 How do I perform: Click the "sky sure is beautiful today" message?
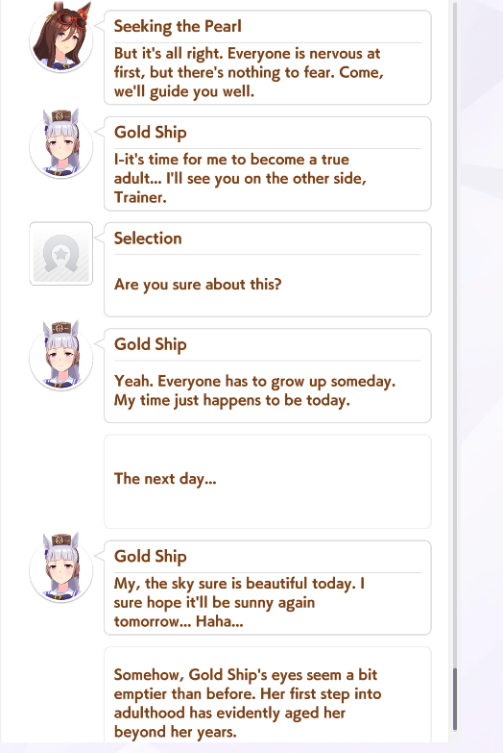tap(239, 602)
